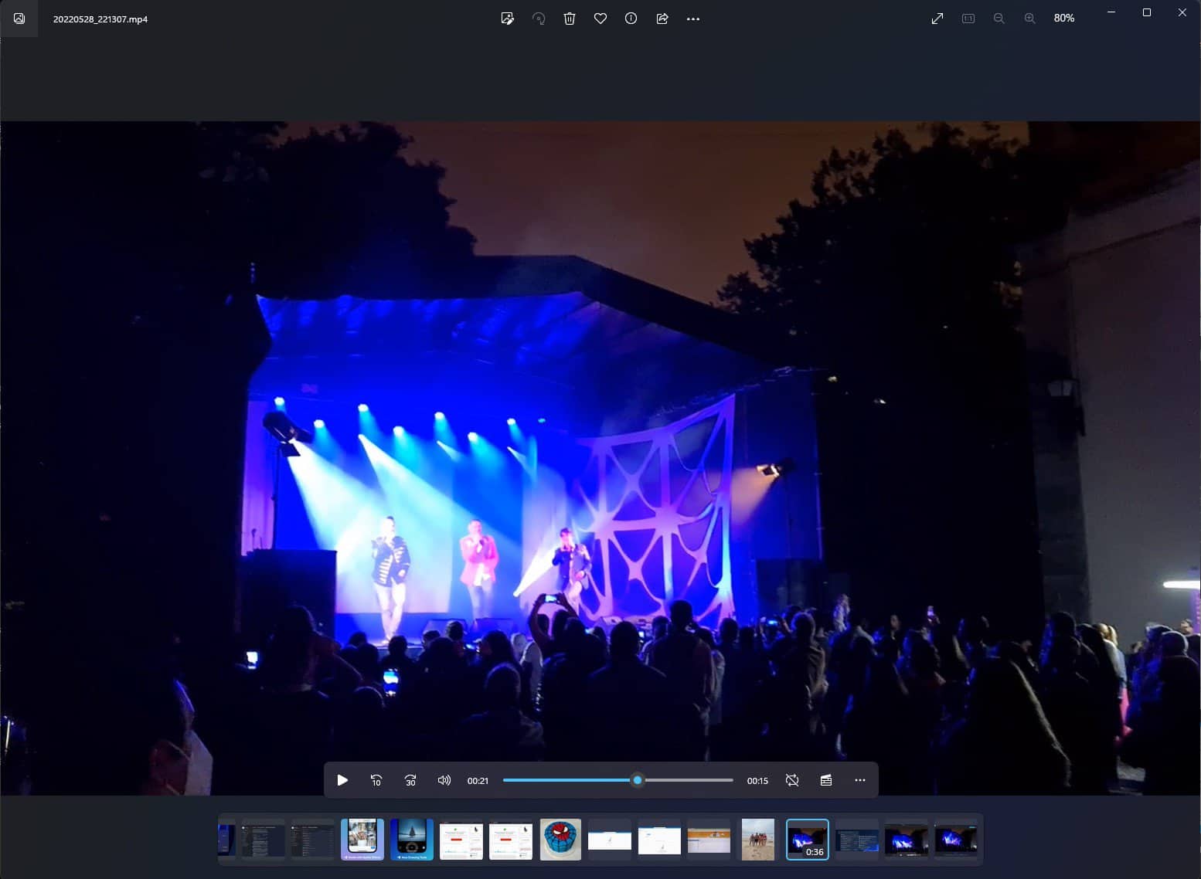Enable video loop playback
This screenshot has width=1201, height=879.
click(792, 780)
